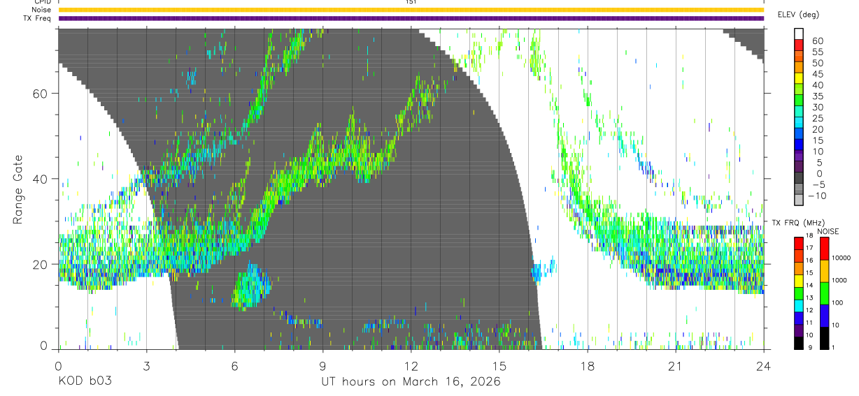Image resolution: width=859 pixels, height=396 pixels.
Task: Click the "3" tick on the UT hours axis
Action: 147,366
